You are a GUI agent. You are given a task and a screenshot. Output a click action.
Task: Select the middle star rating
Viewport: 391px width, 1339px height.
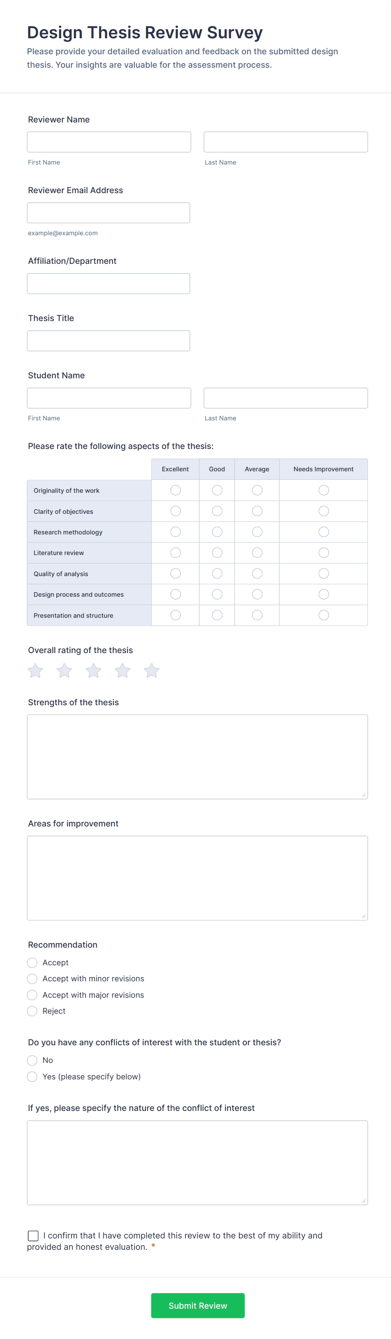pos(93,670)
